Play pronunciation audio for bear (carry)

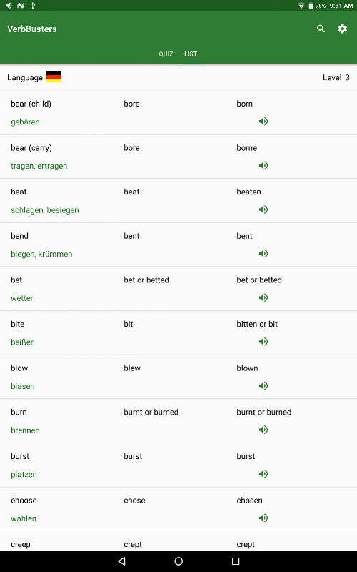(263, 166)
